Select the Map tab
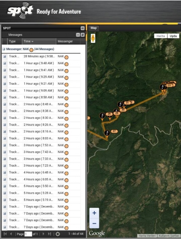 click(x=93, y=28)
